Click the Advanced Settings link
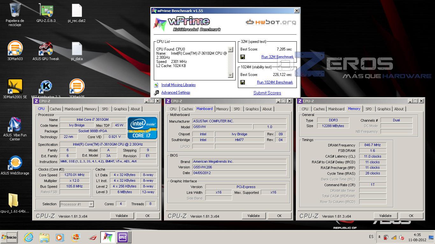The image size is (435, 244). (176, 92)
